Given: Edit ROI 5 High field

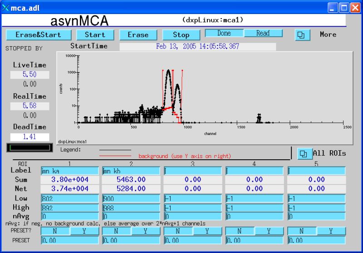Looking at the screenshot, I should 316,208.
